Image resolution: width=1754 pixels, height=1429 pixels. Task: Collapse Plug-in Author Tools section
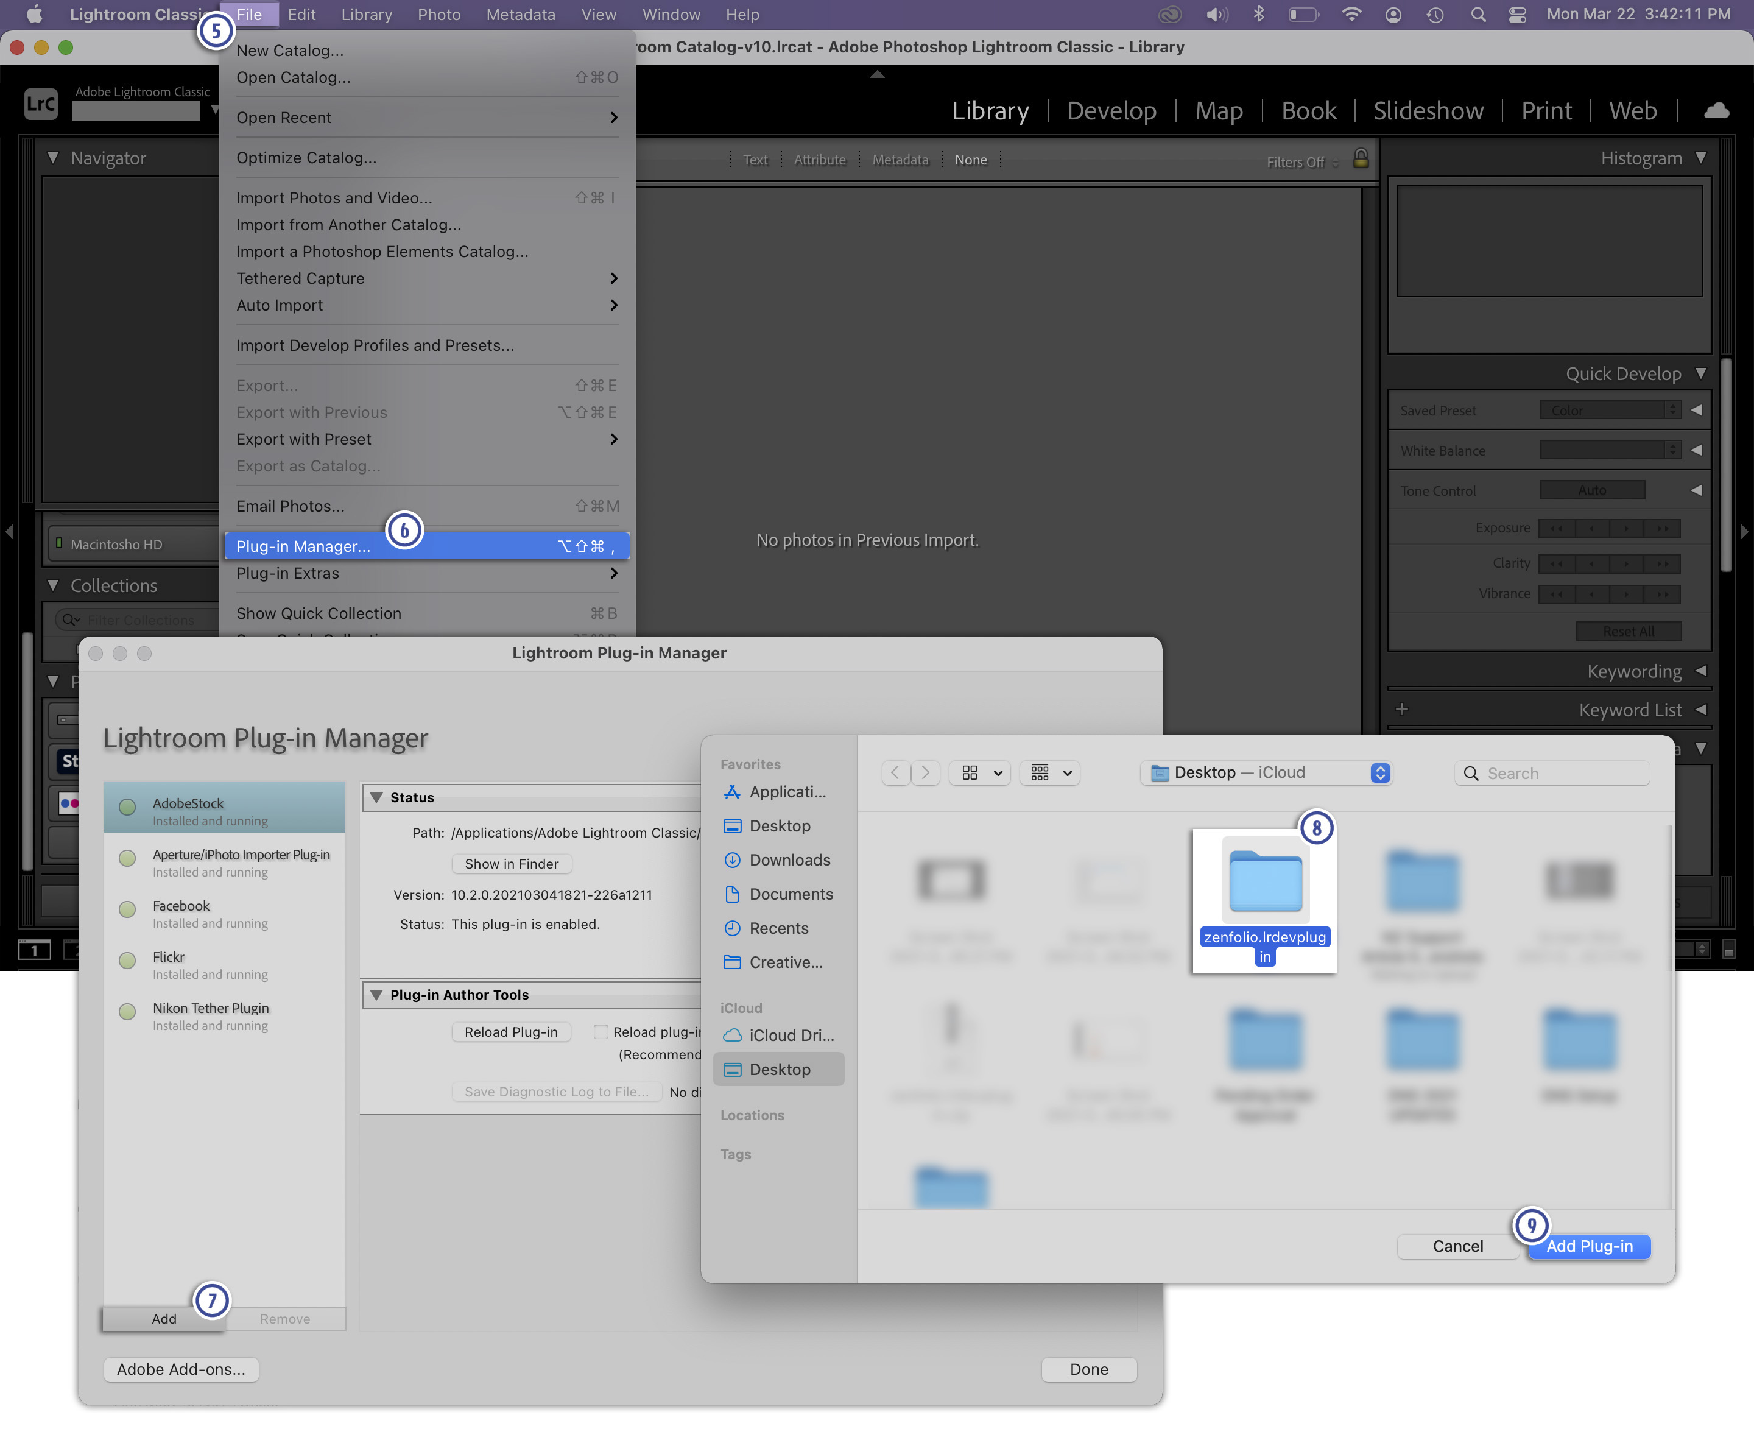click(x=376, y=994)
